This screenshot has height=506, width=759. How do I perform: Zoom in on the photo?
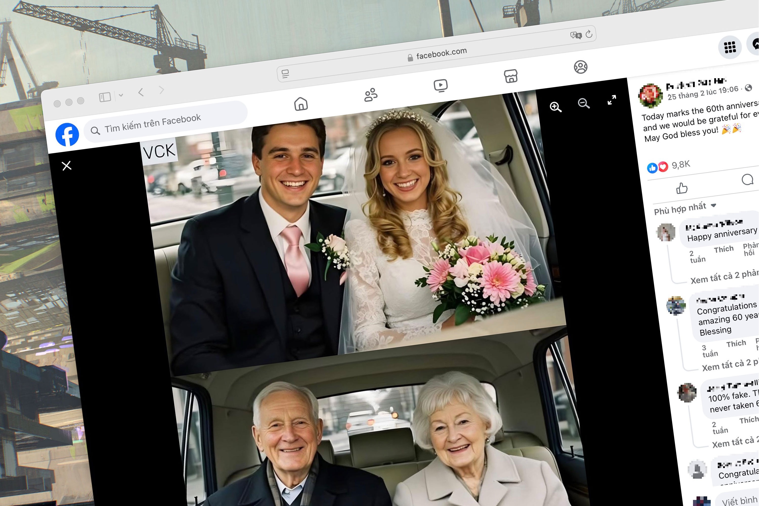[556, 107]
